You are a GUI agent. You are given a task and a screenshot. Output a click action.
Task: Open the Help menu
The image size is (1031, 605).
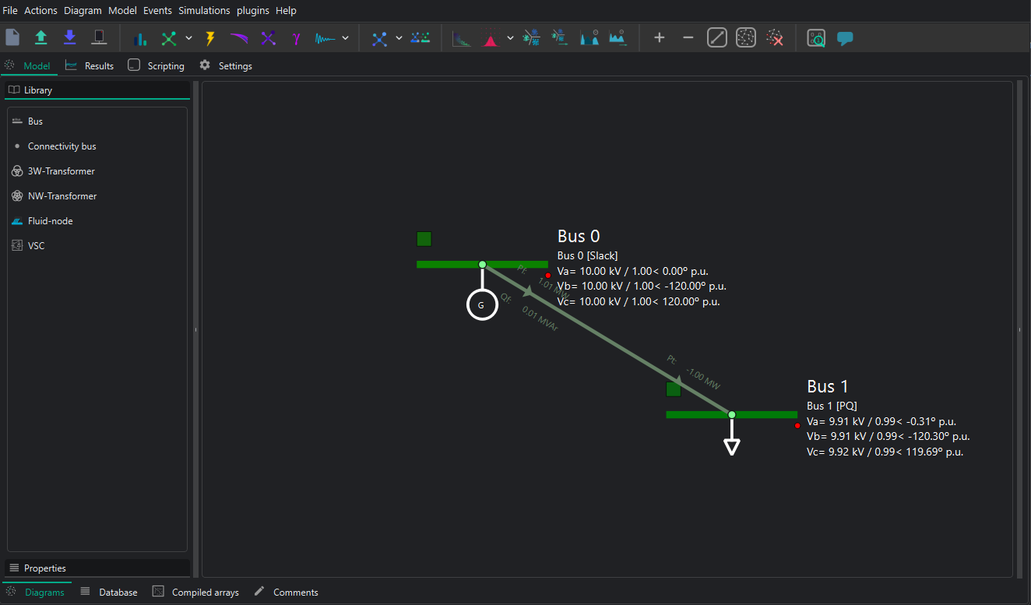pyautogui.click(x=286, y=10)
